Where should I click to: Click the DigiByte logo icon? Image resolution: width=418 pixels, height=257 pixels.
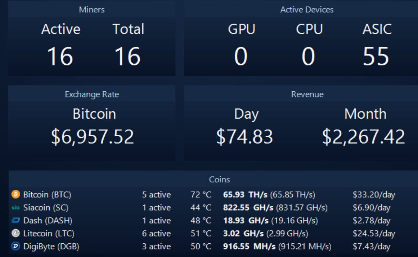(16, 246)
